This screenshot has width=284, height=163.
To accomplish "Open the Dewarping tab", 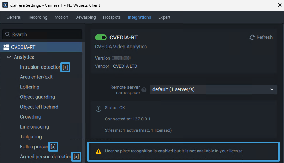I will point(86,17).
